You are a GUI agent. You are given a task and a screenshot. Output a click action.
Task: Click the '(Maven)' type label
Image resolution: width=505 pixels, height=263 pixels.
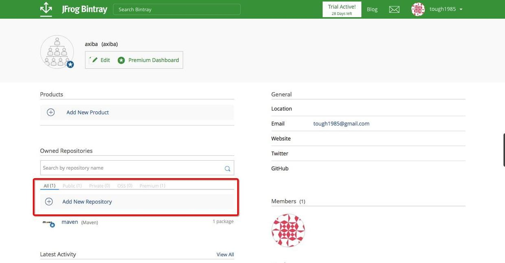pyautogui.click(x=90, y=223)
